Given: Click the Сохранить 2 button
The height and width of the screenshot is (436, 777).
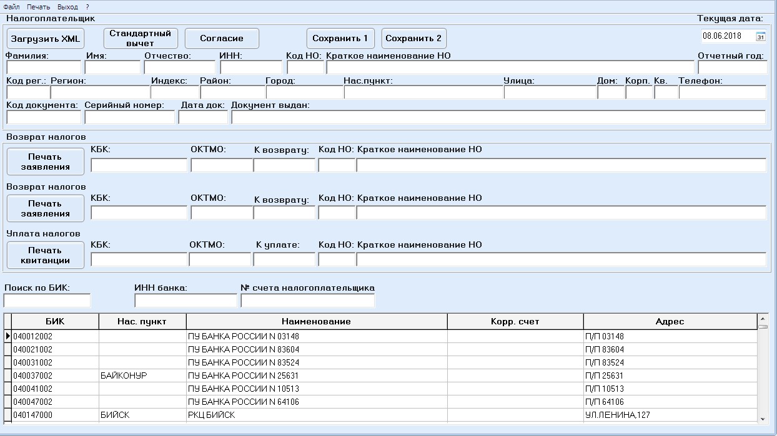Looking at the screenshot, I should click(x=413, y=38).
